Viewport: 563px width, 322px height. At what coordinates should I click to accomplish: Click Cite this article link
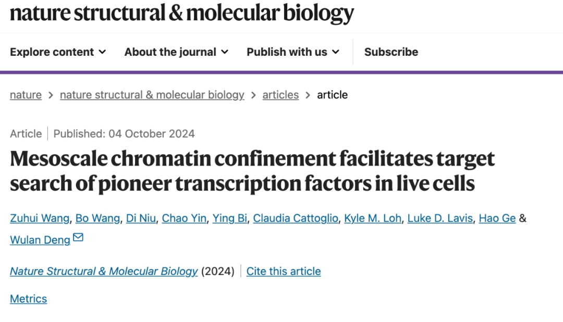[284, 271]
